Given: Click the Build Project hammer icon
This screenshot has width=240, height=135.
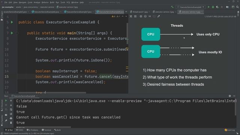Looking at the screenshot, I should 172,7.
